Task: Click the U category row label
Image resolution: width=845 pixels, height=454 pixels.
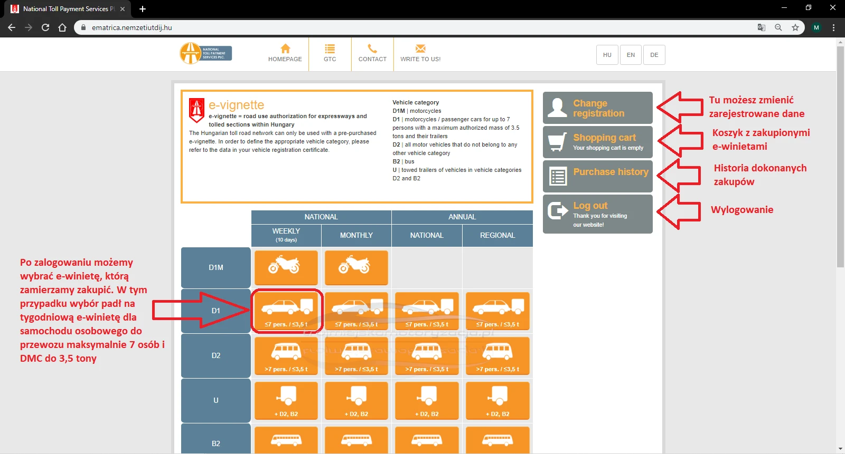Action: (216, 400)
